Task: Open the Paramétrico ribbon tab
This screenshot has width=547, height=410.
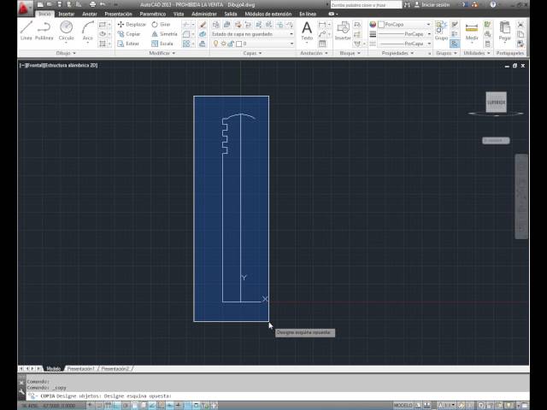Action: [x=153, y=14]
